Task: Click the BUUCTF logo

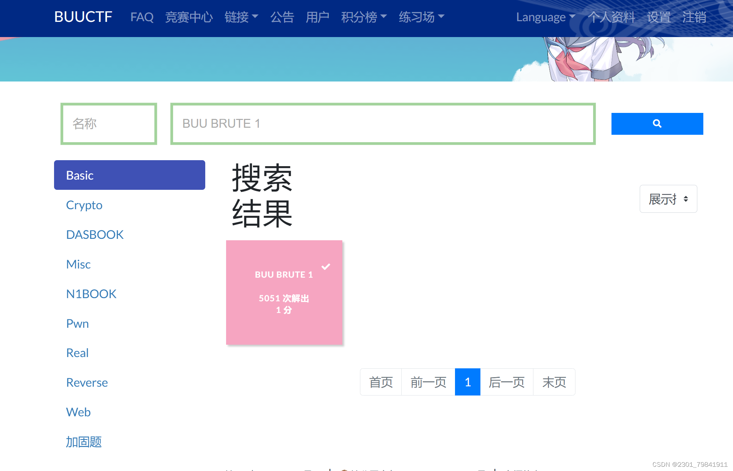Action: pyautogui.click(x=83, y=17)
